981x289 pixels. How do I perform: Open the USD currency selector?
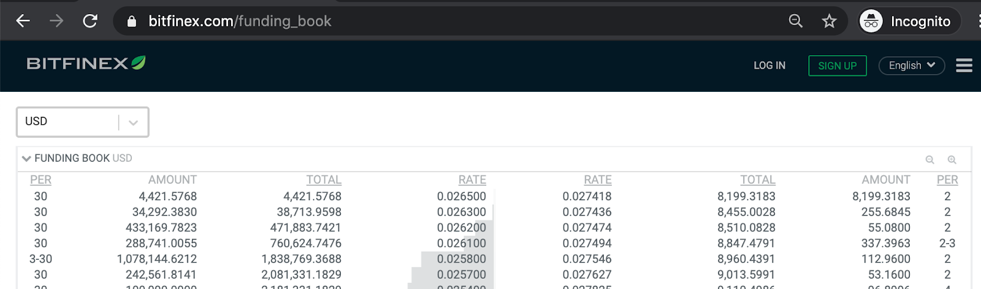coord(83,122)
